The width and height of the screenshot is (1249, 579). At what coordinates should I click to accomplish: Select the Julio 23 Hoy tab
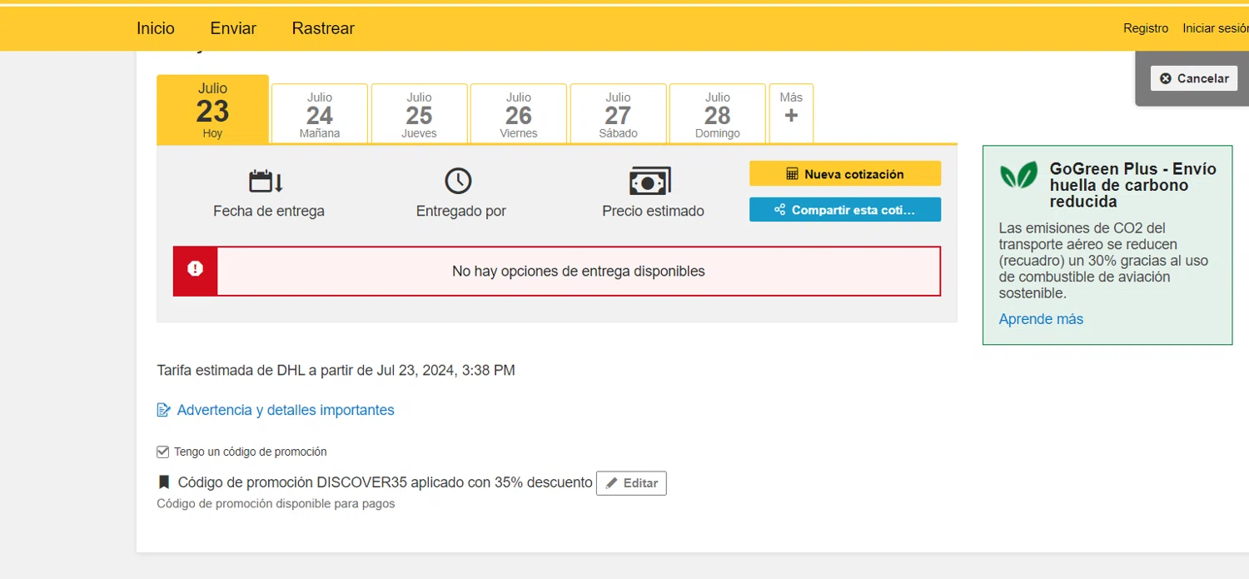point(212,110)
